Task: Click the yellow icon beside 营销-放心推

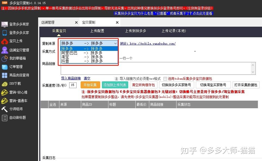Action: click(5, 92)
